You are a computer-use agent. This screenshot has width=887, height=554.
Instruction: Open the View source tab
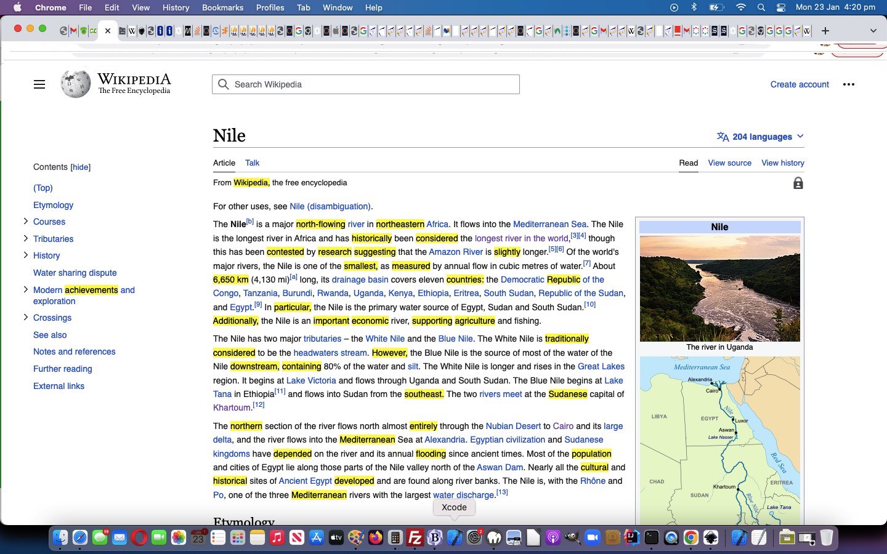pyautogui.click(x=729, y=163)
